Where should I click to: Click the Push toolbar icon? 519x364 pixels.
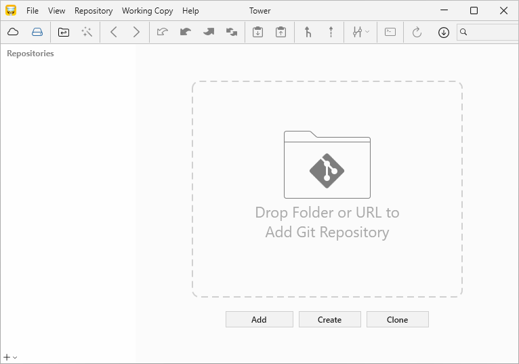[x=209, y=32]
